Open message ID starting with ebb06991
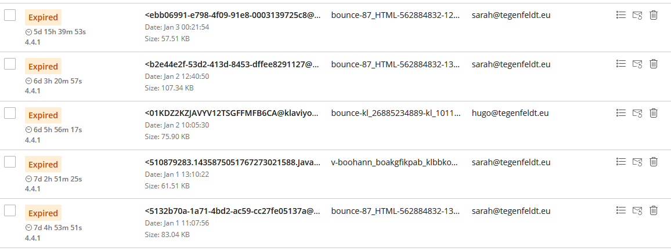 pyautogui.click(x=232, y=16)
